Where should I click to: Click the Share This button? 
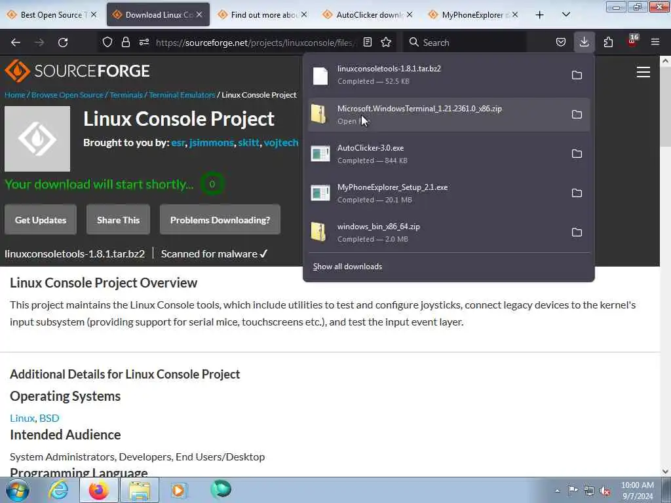pos(118,220)
